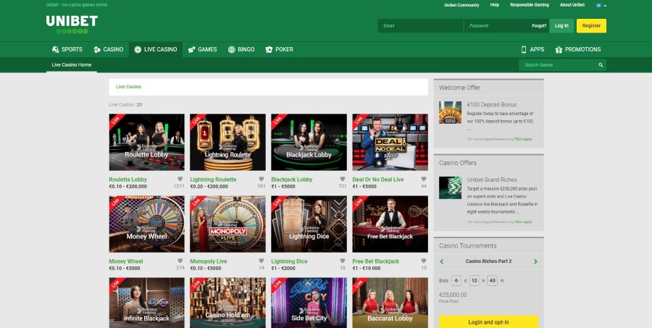This screenshot has width=652, height=328.
Task: Open the Baccarat Lobby thumbnail
Action: coord(390,303)
